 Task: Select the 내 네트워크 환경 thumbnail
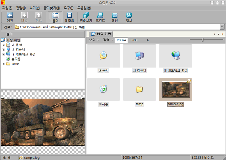coord(176,56)
